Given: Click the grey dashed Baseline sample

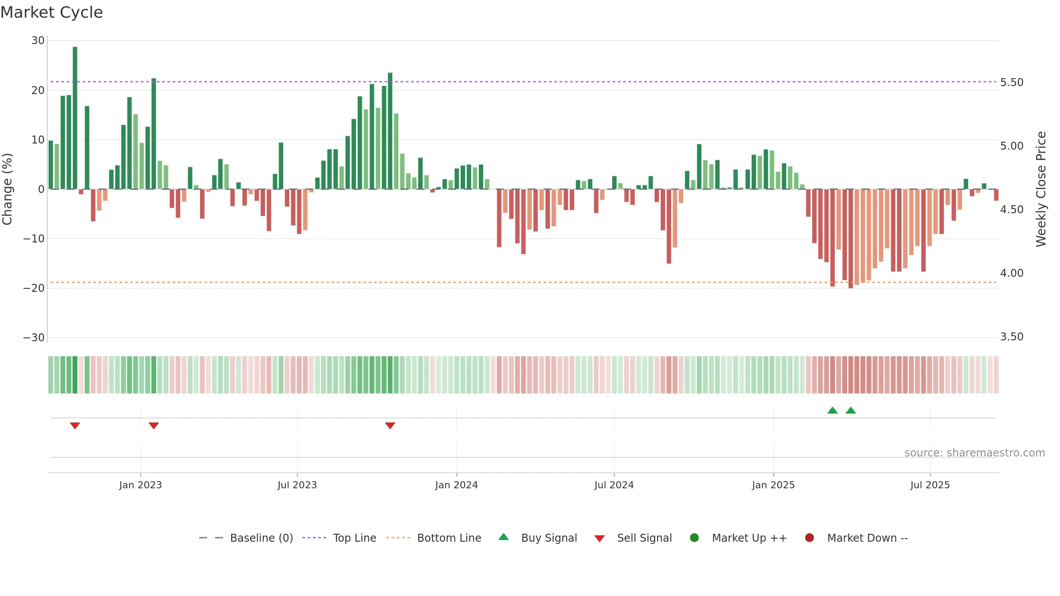Looking at the screenshot, I should [x=211, y=538].
